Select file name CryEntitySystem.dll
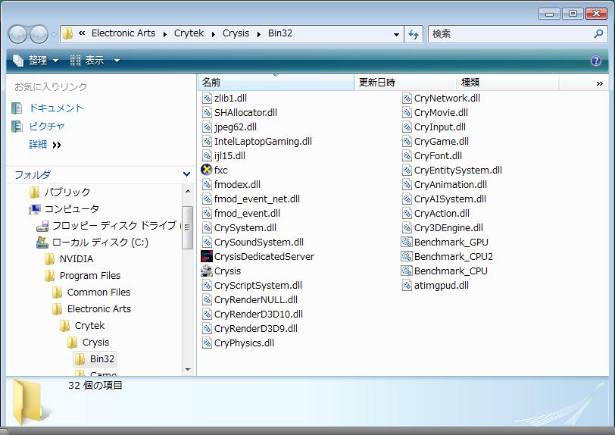This screenshot has width=615, height=435. pyautogui.click(x=458, y=170)
